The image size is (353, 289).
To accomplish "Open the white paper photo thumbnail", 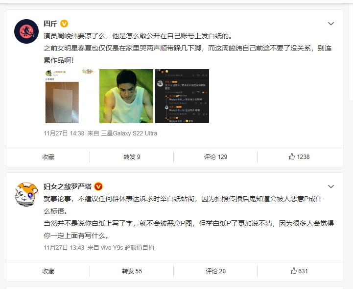I will click(x=71, y=96).
